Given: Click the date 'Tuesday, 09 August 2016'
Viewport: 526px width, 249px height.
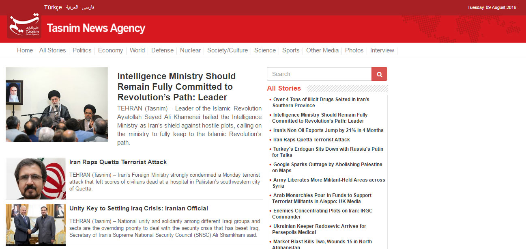Looking at the screenshot, I should 492,7.
